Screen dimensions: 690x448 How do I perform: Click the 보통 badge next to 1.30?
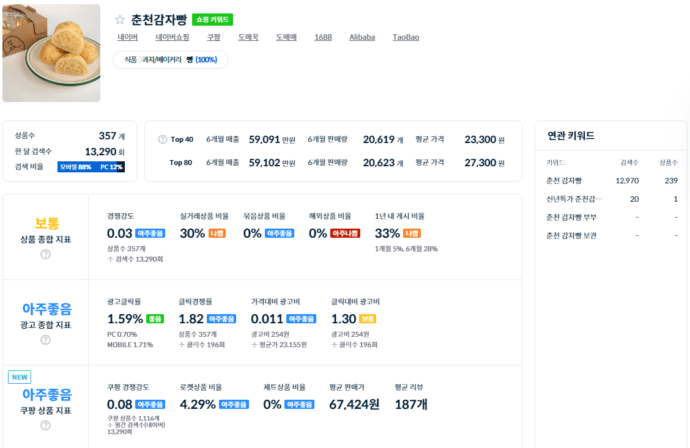pyautogui.click(x=368, y=319)
